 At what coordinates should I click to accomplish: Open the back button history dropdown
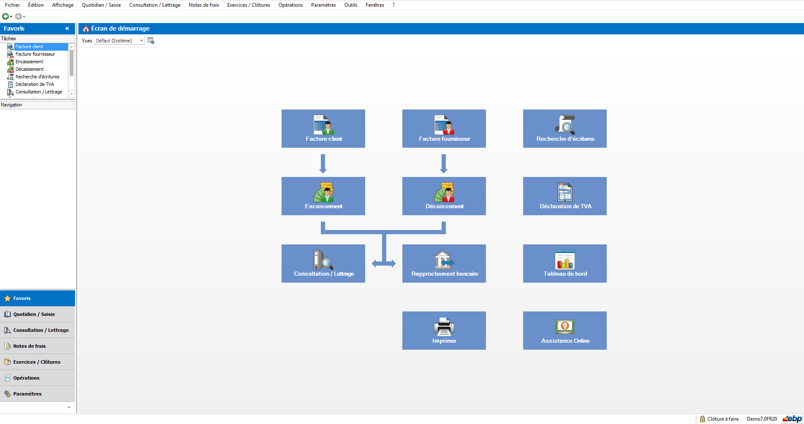pyautogui.click(x=11, y=17)
